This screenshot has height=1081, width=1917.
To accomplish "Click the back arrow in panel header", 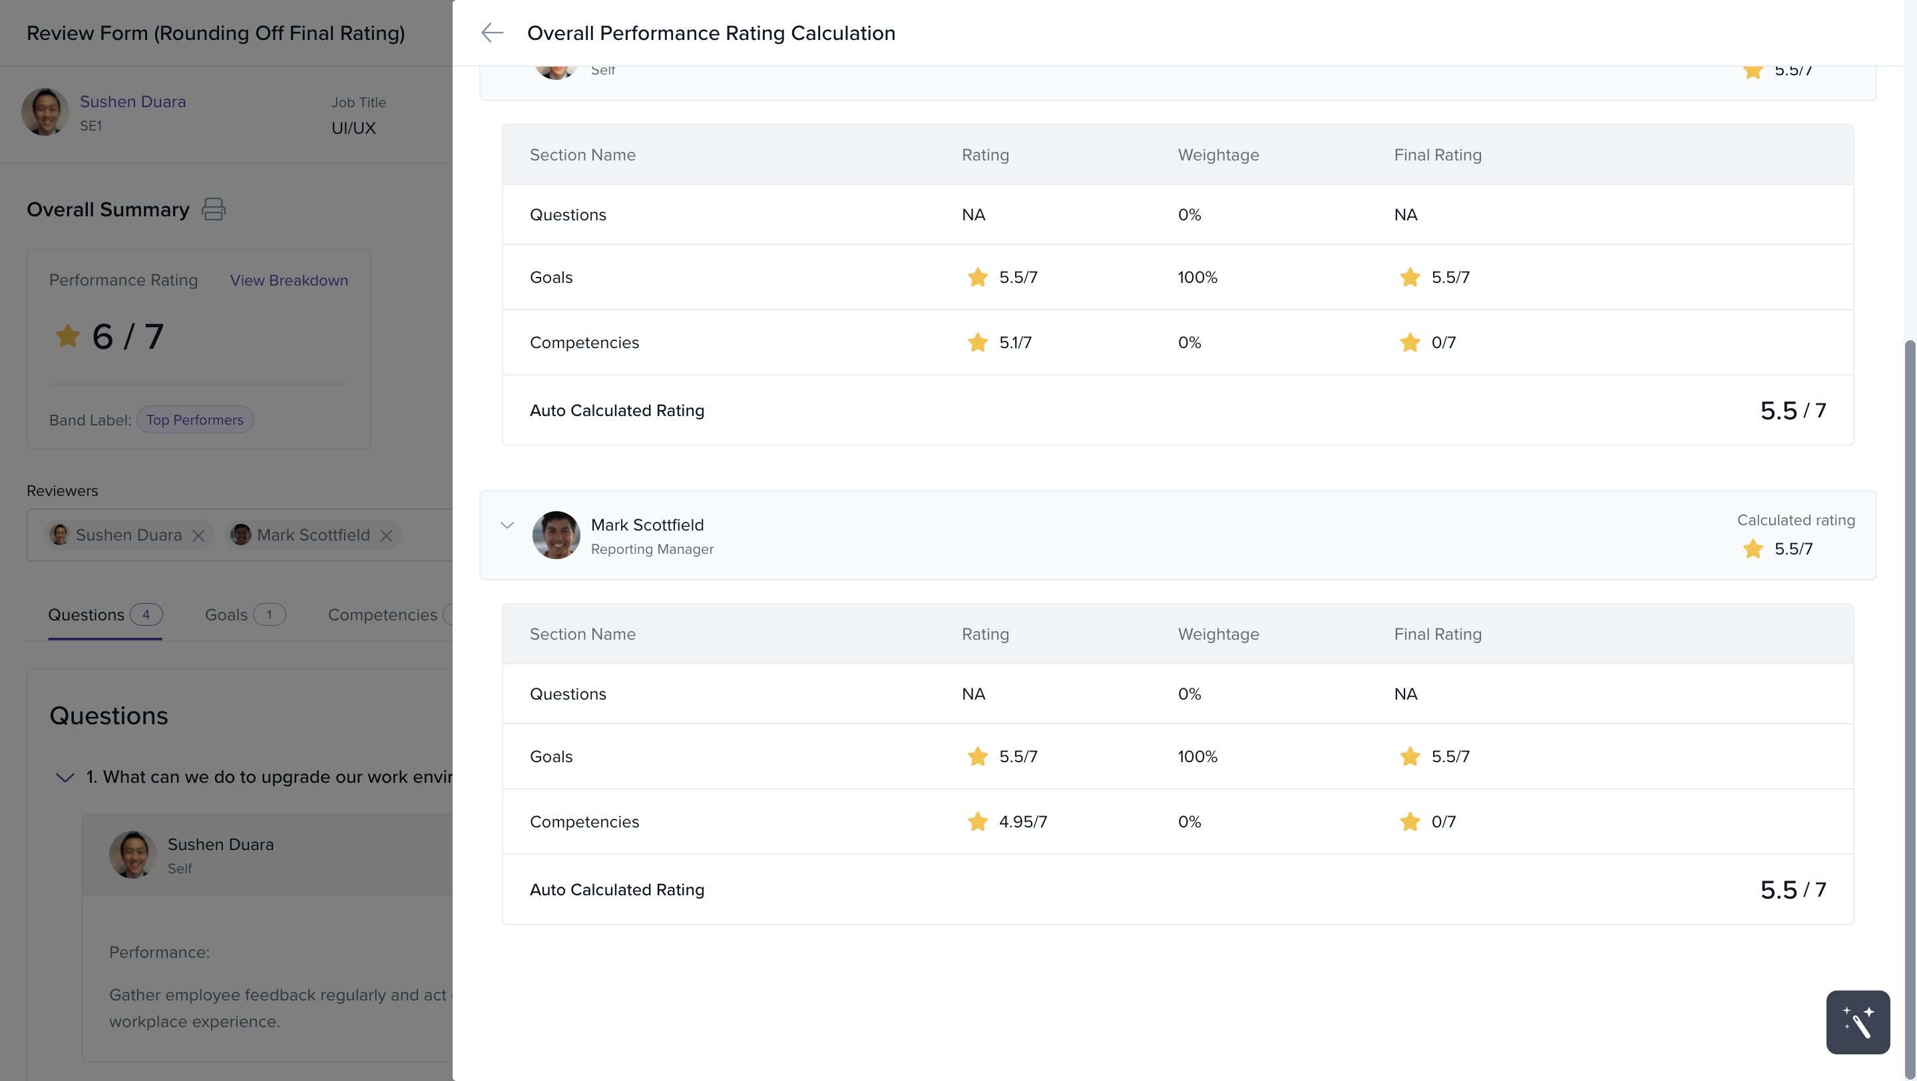I will pos(492,33).
